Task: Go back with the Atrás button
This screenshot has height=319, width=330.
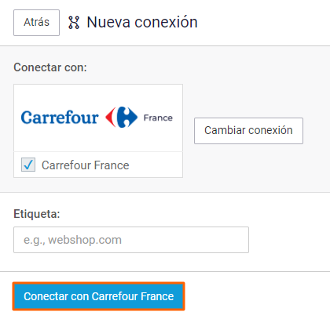Action: tap(36, 23)
